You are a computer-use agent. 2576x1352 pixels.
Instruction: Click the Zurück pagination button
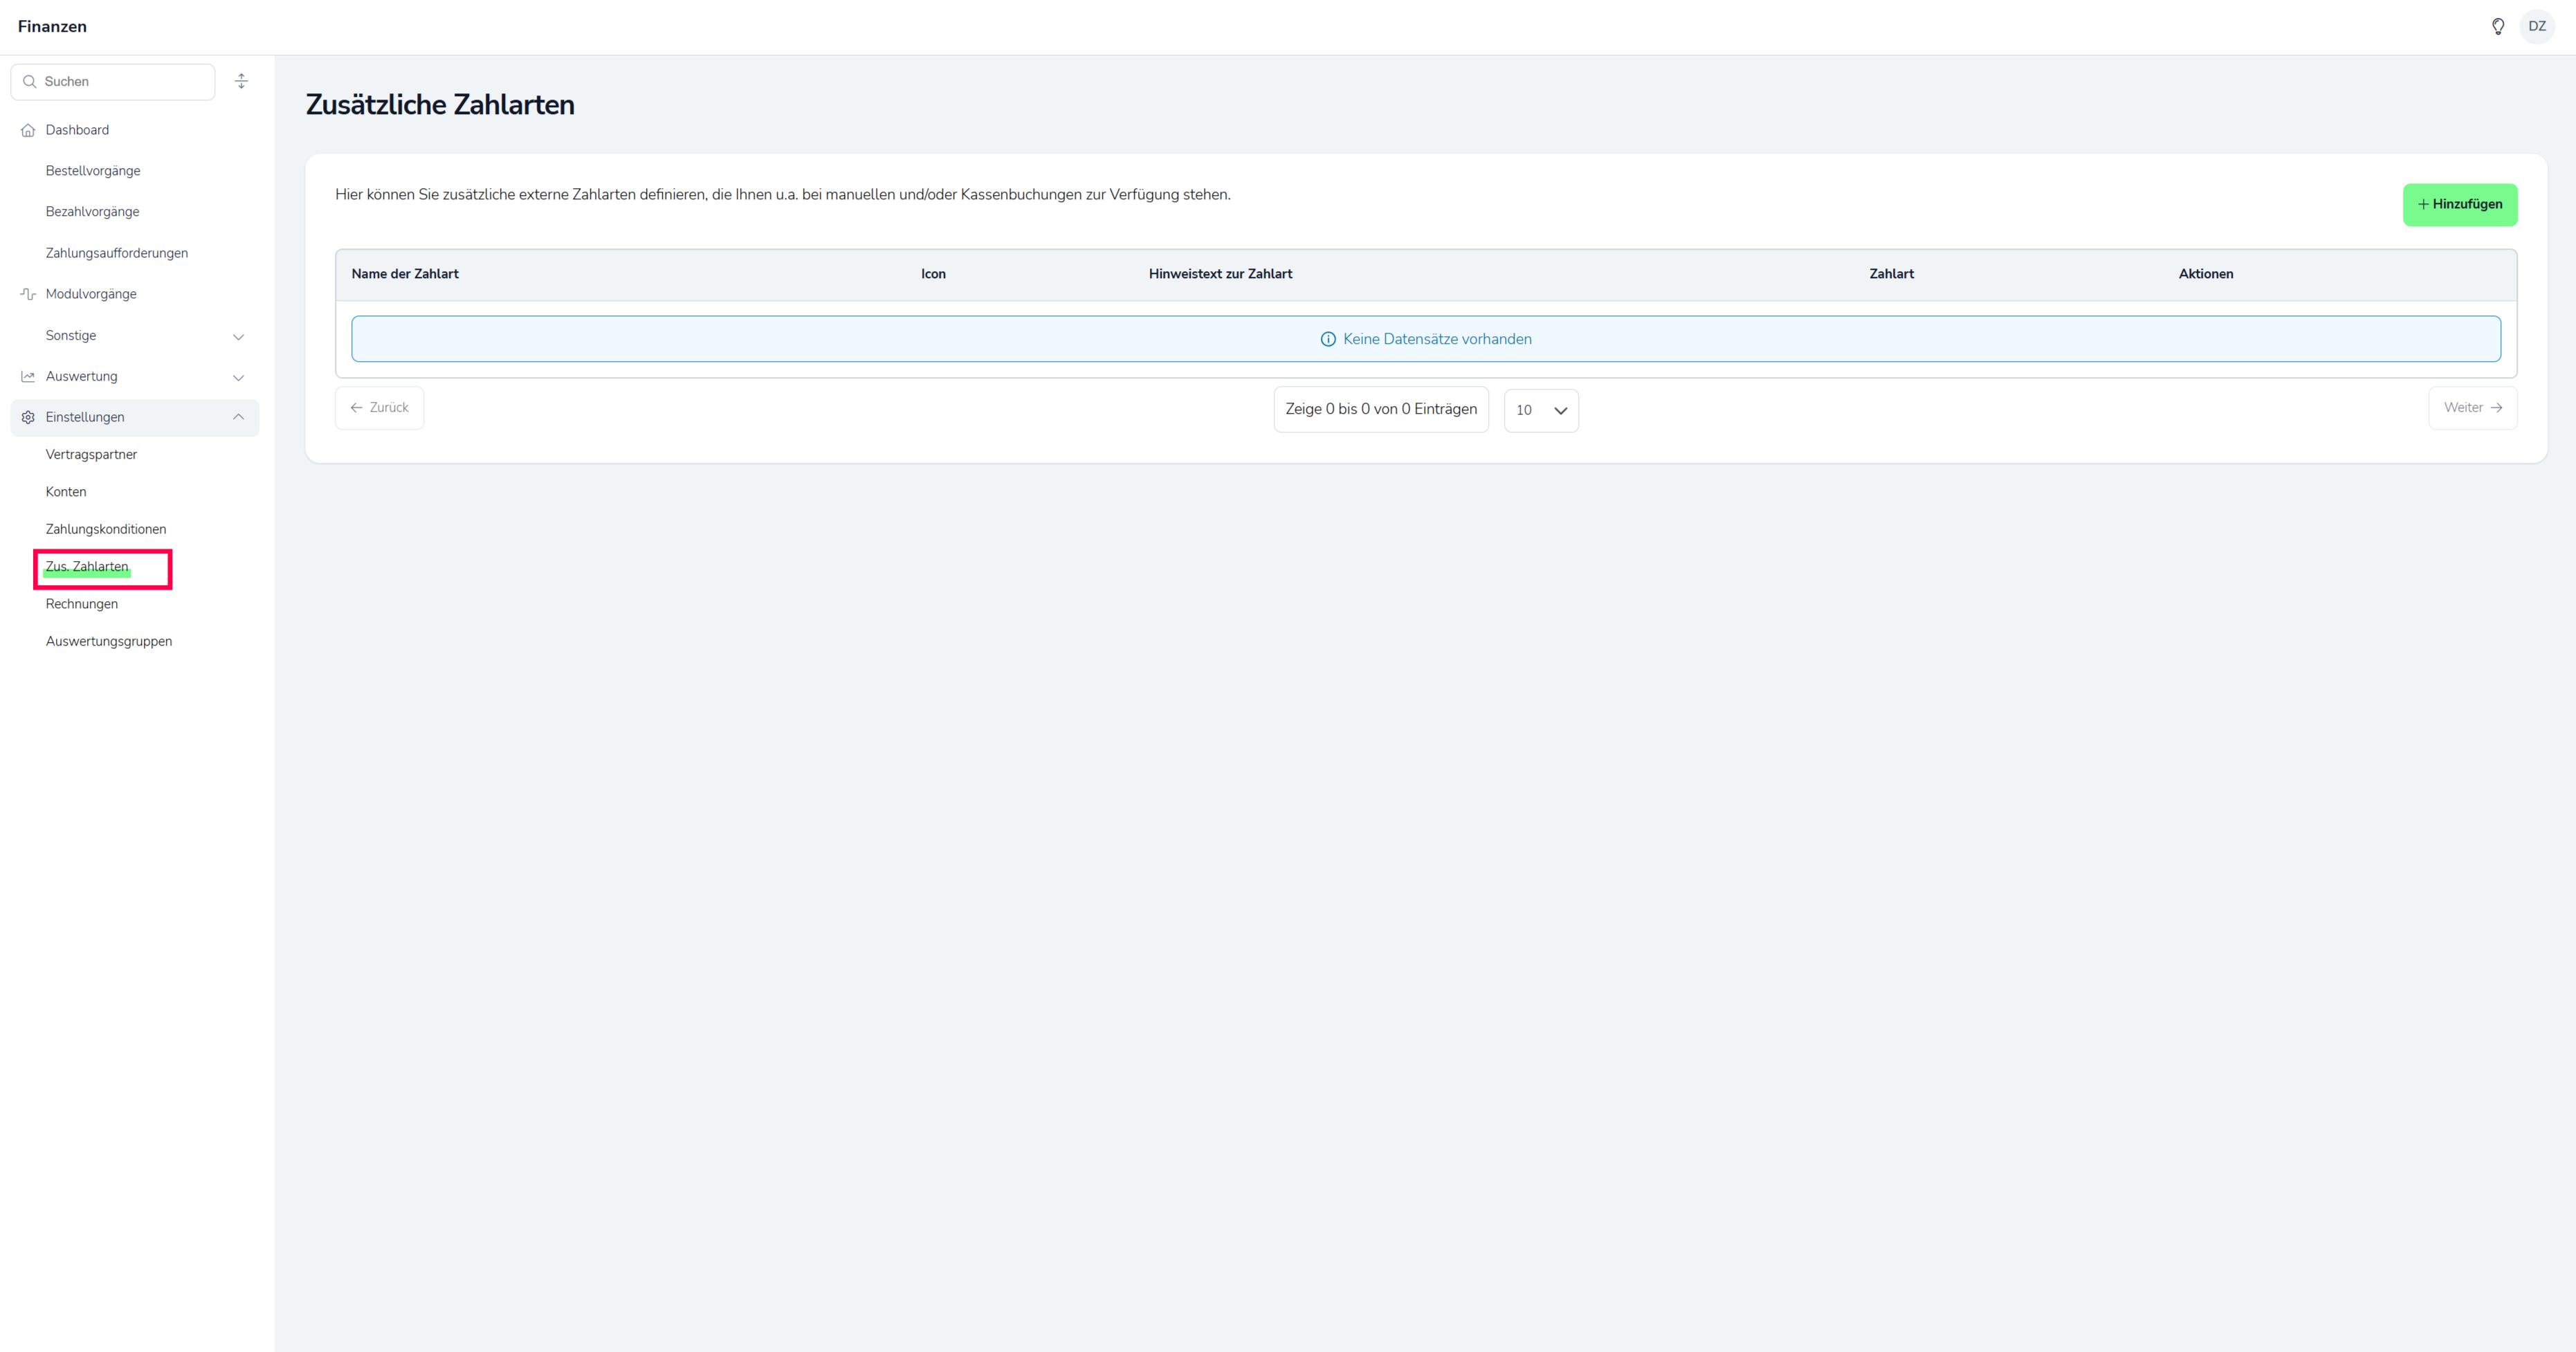(x=379, y=408)
